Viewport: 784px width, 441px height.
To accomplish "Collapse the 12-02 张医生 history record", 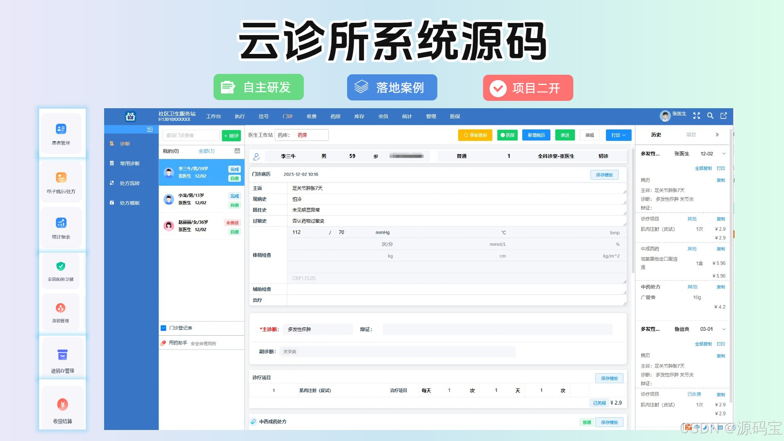I will pyautogui.click(x=724, y=154).
